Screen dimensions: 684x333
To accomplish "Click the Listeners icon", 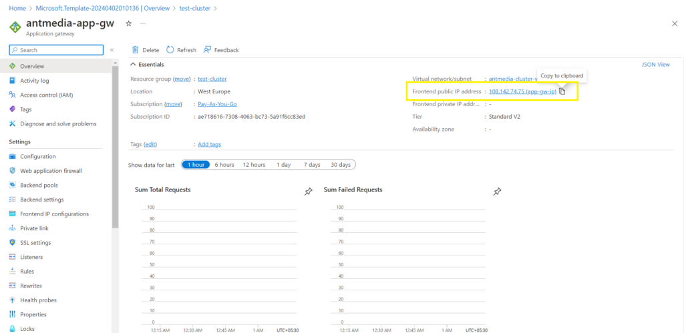I will tap(12, 257).
